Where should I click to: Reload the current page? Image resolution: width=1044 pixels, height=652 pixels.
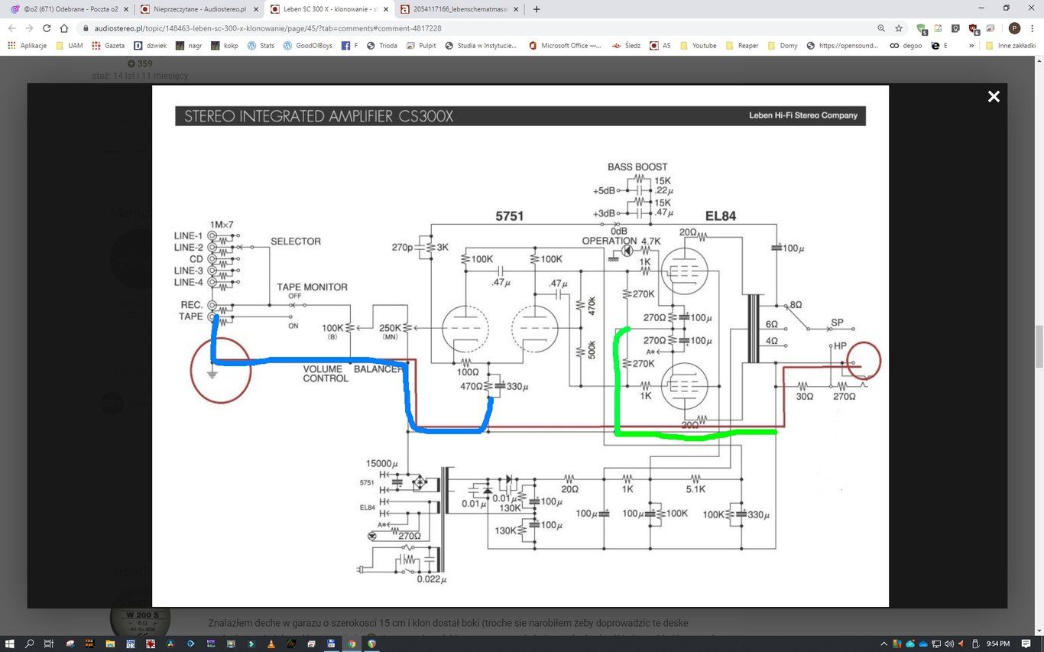[x=47, y=28]
